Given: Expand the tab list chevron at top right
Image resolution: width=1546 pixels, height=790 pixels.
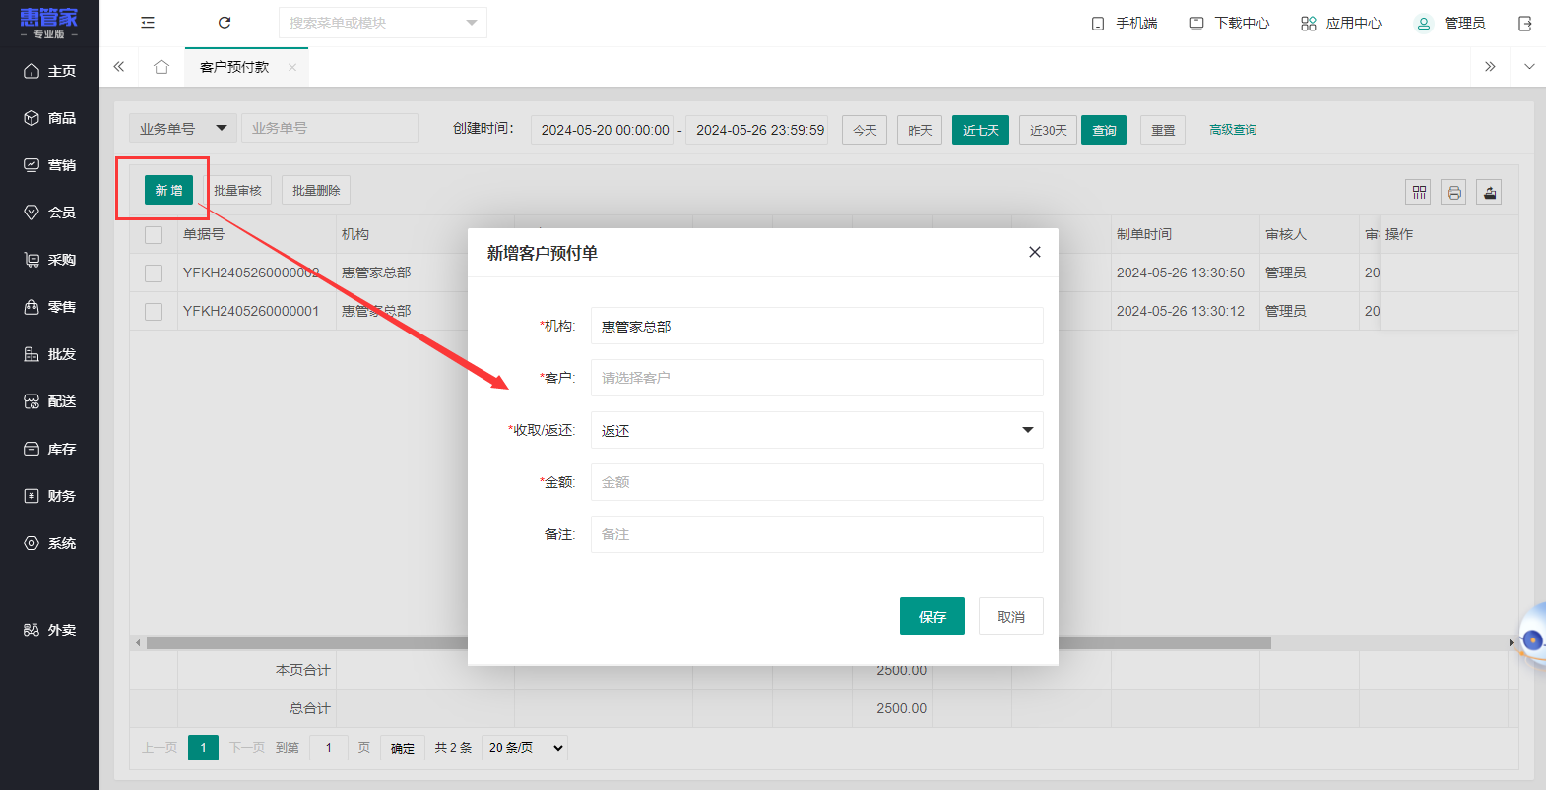Looking at the screenshot, I should 1529,67.
